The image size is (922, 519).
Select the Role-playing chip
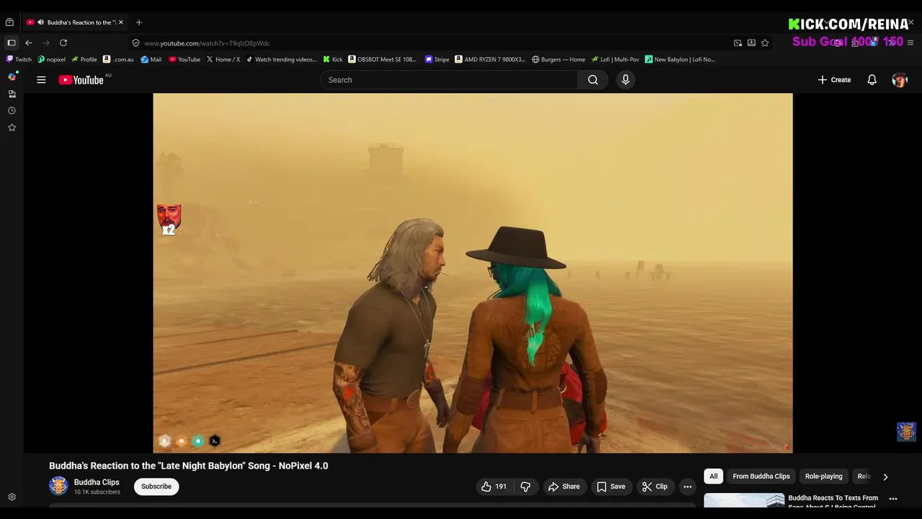(x=823, y=476)
